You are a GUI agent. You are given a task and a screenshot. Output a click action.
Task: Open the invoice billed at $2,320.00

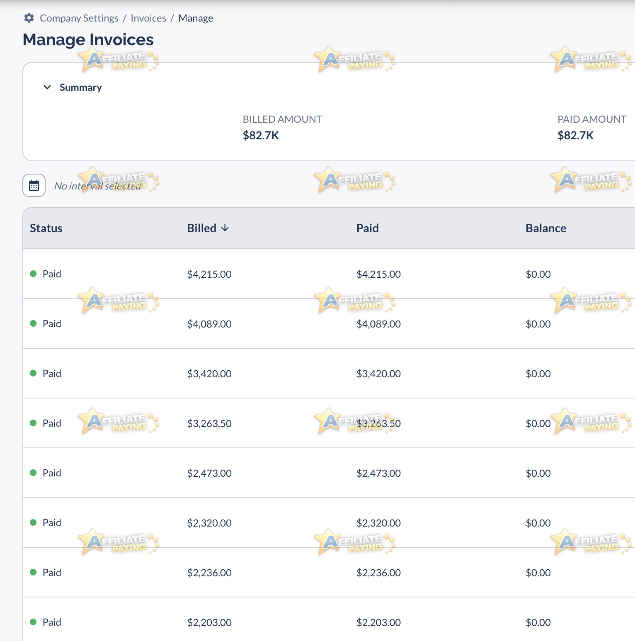pyautogui.click(x=329, y=522)
